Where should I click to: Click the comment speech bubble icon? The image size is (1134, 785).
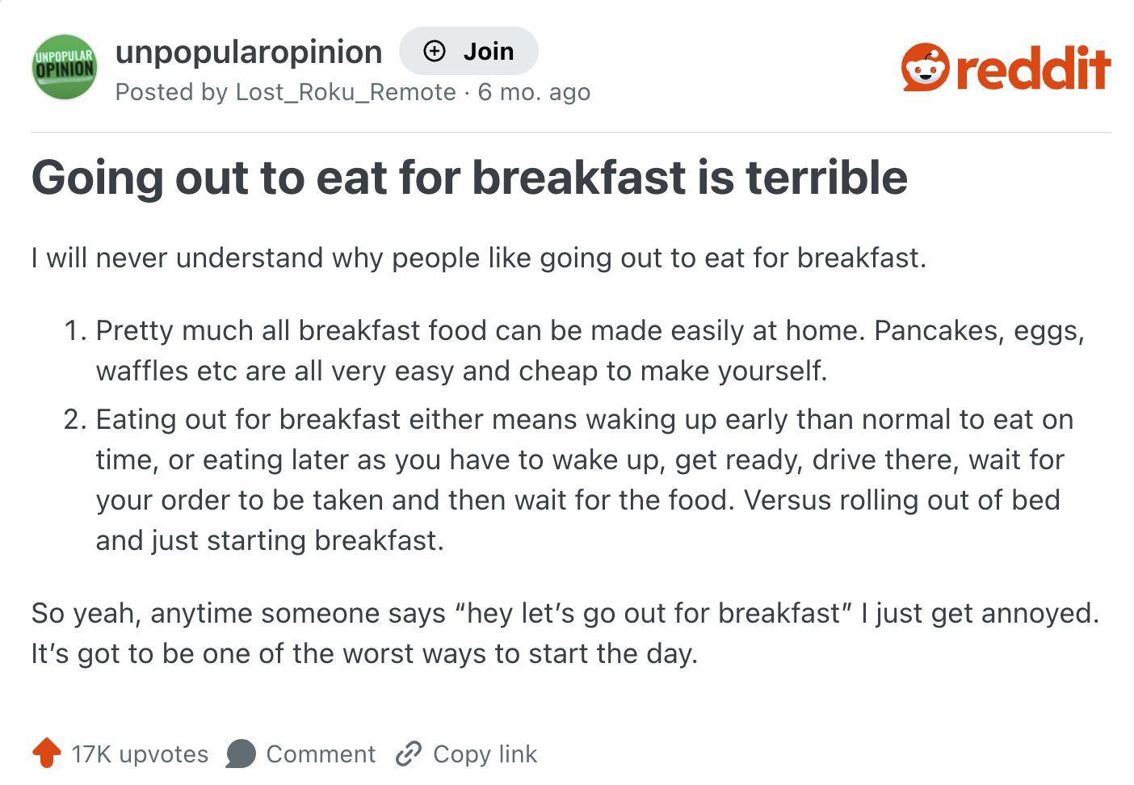click(240, 754)
